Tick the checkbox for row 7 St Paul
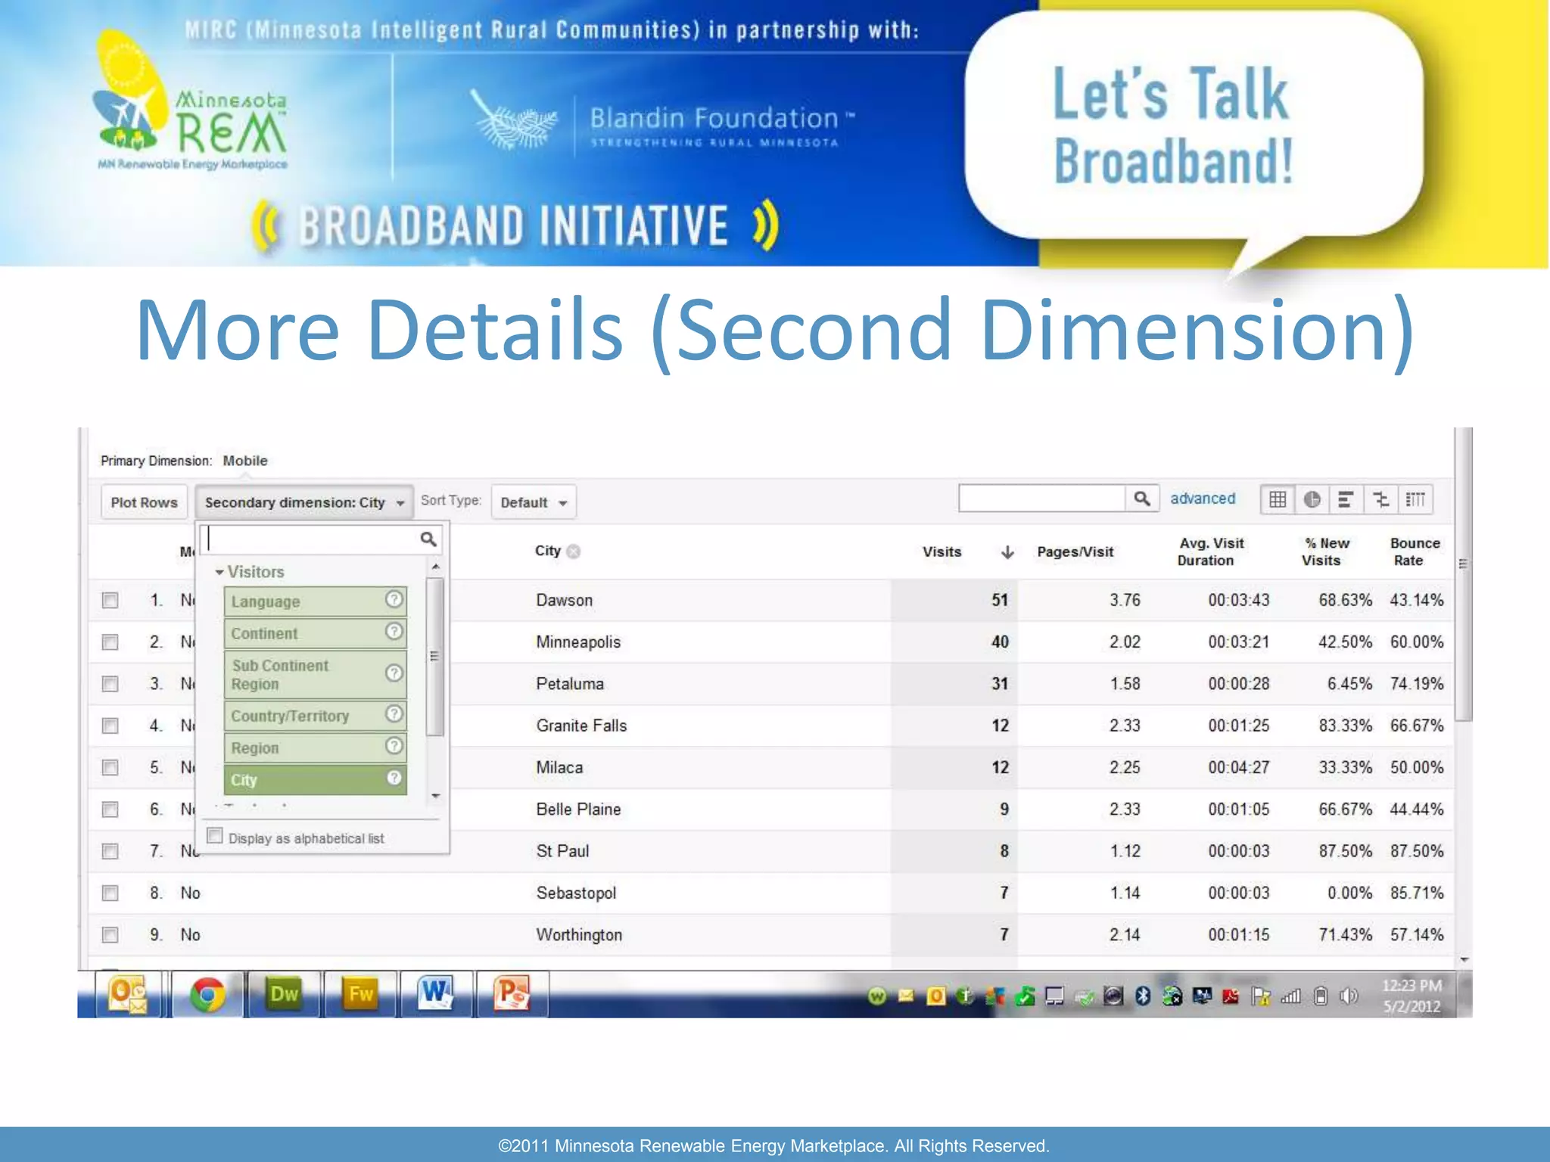The image size is (1550, 1162). point(110,852)
